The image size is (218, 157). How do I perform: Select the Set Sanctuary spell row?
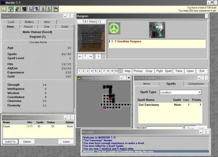click(x=170, y=105)
